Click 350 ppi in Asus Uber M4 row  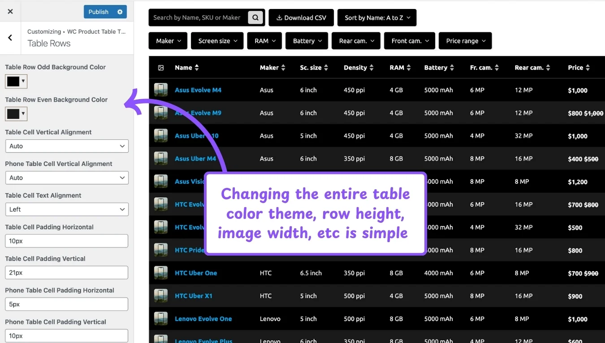coord(354,158)
